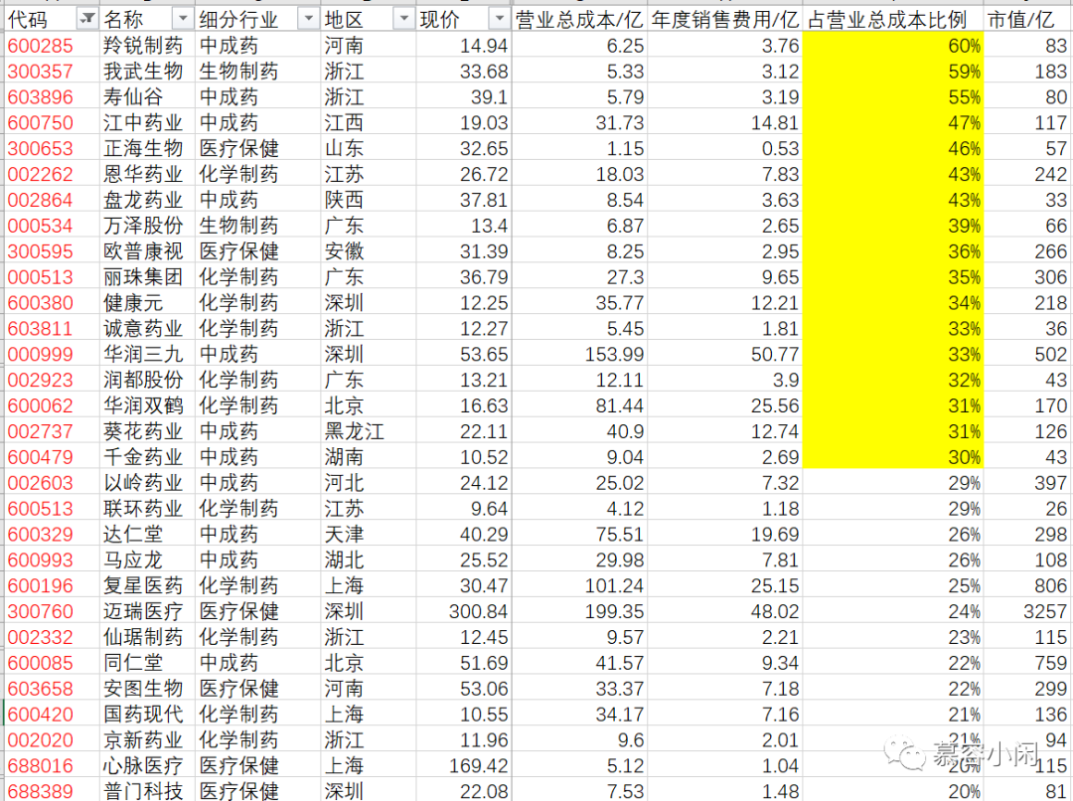Select the name cell 马应龙
Viewport: 1073px width, 801px height.
(147, 561)
